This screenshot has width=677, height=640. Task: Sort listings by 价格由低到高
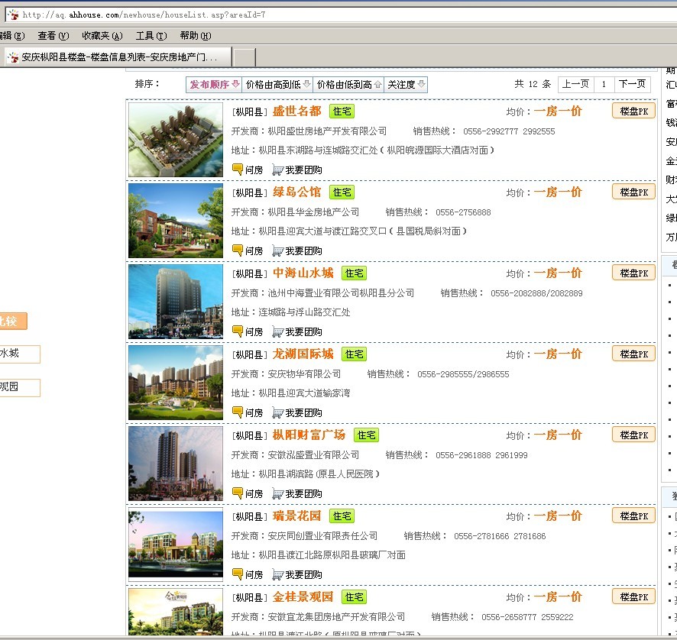349,84
